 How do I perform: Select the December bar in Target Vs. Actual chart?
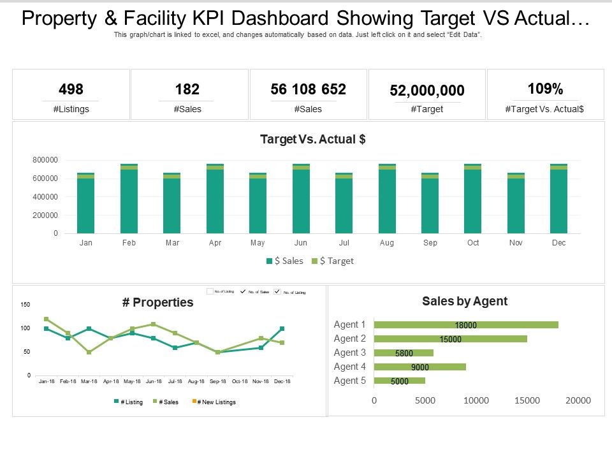coord(559,198)
